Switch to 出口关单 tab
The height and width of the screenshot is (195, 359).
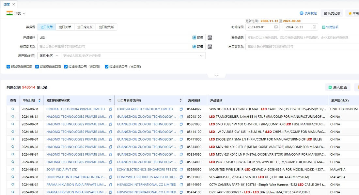pos(65,27)
